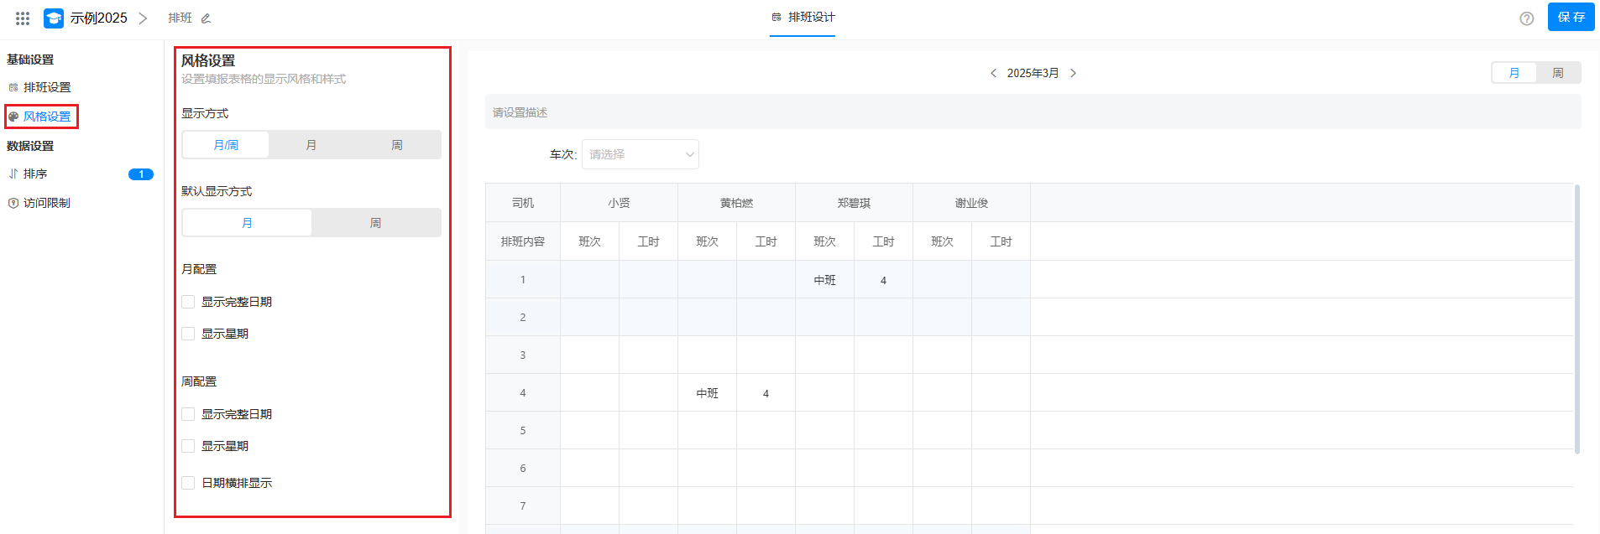Viewport: 1600px width, 534px height.
Task: Click the 示例2025 app logo icon
Action: pyautogui.click(x=54, y=18)
